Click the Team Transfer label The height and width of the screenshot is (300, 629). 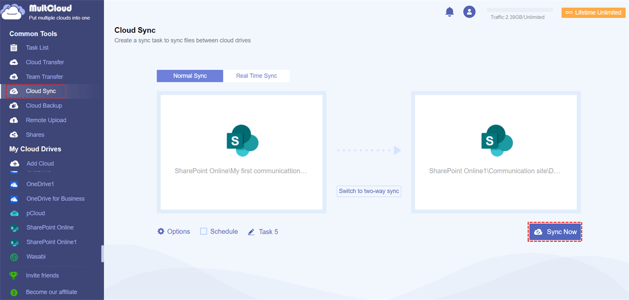(45, 77)
